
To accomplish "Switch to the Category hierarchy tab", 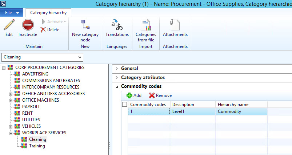I will (48, 13).
